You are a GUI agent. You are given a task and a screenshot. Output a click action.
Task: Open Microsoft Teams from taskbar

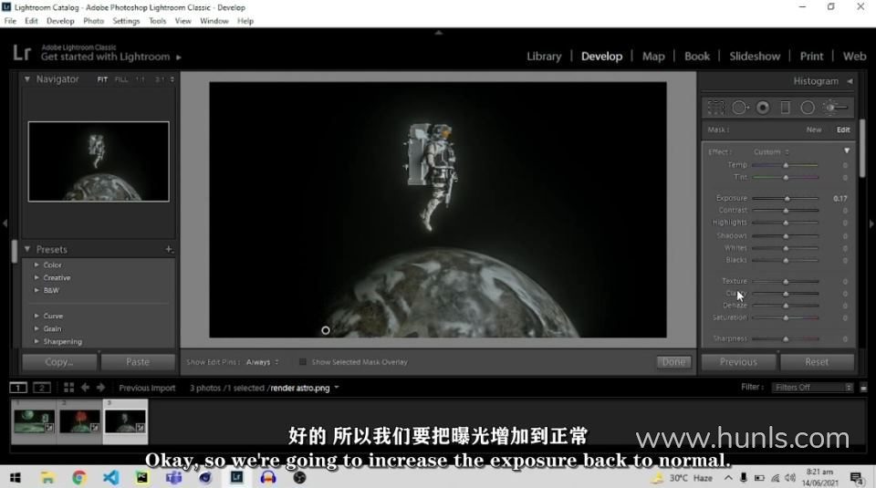pos(173,477)
